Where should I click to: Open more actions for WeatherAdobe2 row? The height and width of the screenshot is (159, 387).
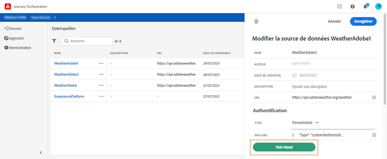tap(101, 74)
